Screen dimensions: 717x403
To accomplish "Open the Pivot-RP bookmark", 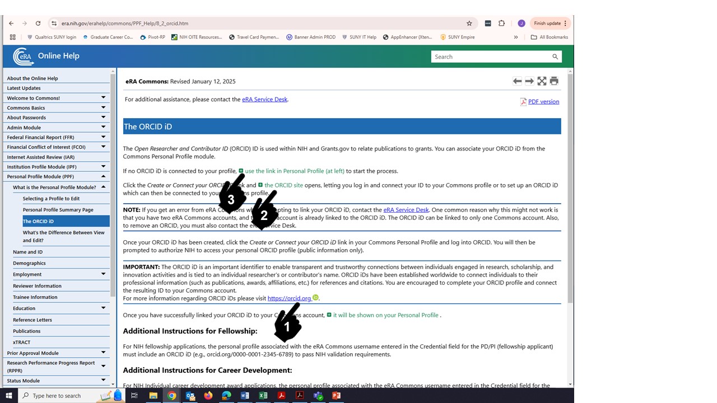I will point(152,37).
